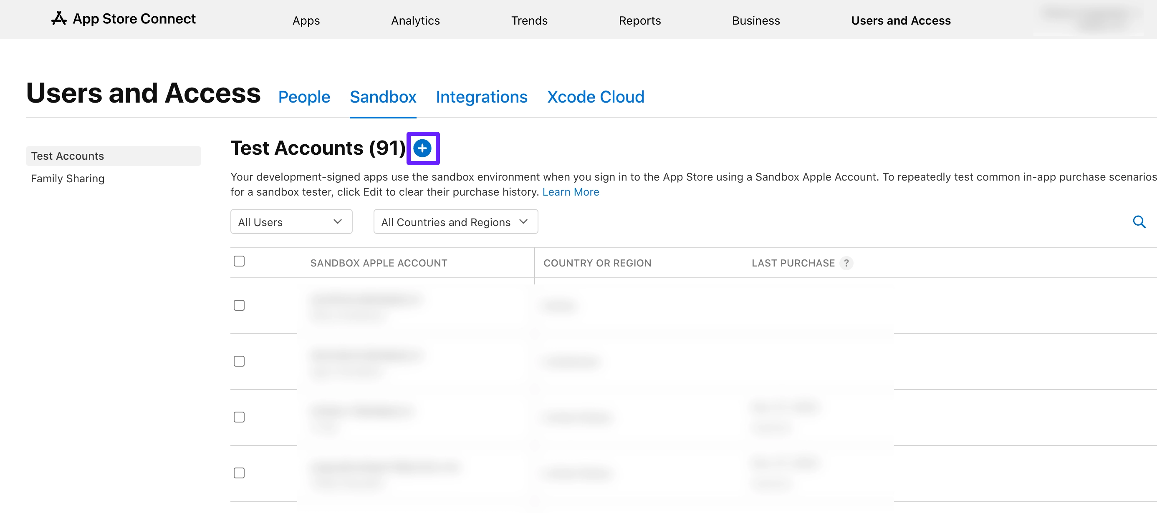Screen dimensions: 1157x513
Task: Open the Reports section
Action: pyautogui.click(x=639, y=20)
